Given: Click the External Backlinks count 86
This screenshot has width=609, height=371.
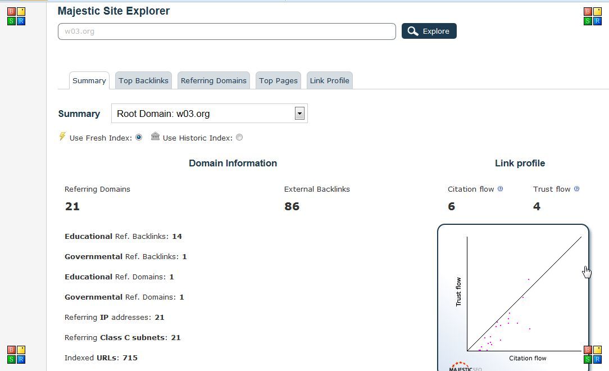Looking at the screenshot, I should click(x=292, y=206).
